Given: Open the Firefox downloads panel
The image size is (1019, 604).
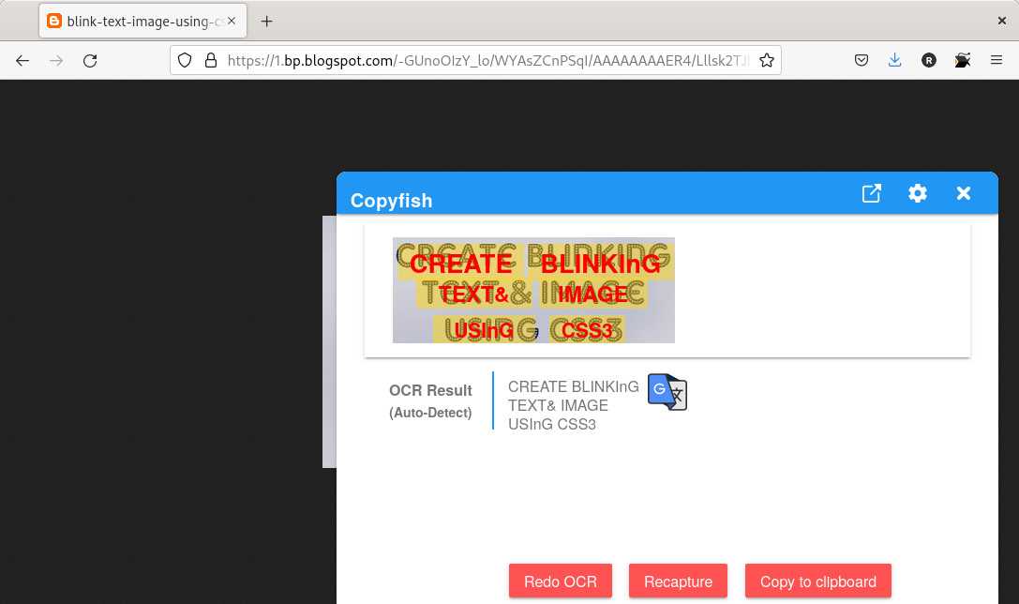Looking at the screenshot, I should tap(895, 60).
